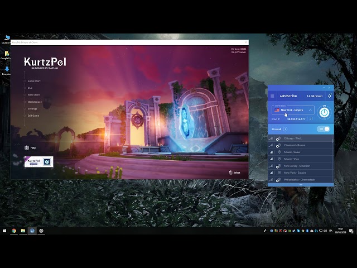Select Chicago - The L server
Image resolution: width=357 pixels, height=268 pixels.
[300, 138]
